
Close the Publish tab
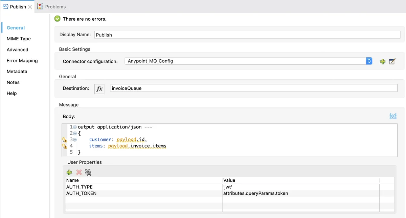30,7
